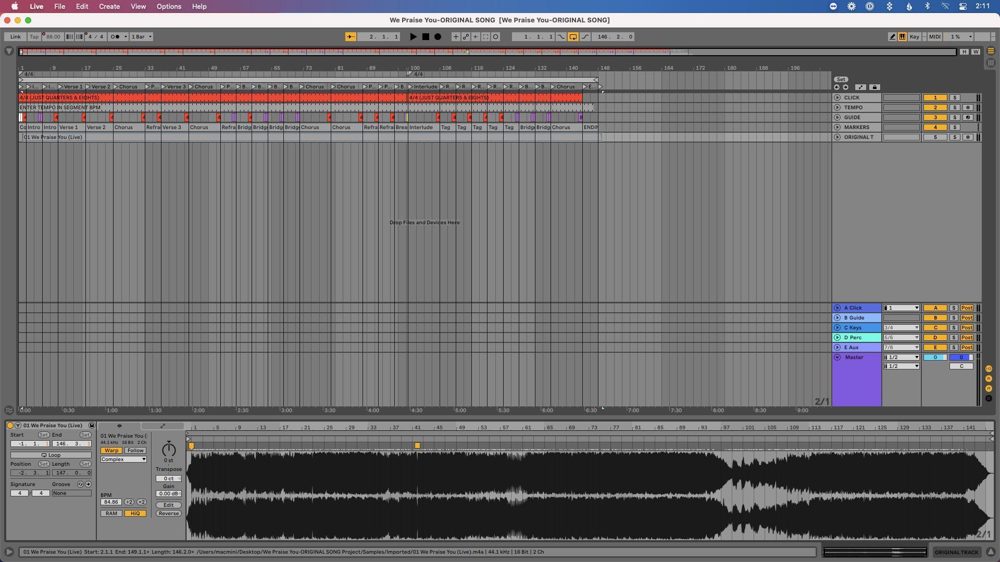Show browser with the triangle toggle
The width and height of the screenshot is (1000, 562).
tap(9, 51)
